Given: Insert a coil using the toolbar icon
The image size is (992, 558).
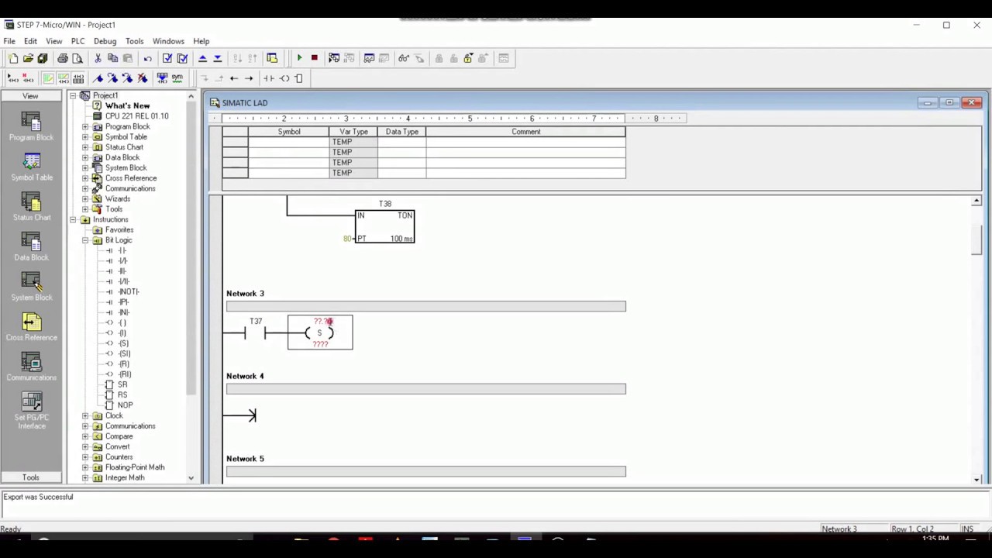Looking at the screenshot, I should pyautogui.click(x=284, y=78).
